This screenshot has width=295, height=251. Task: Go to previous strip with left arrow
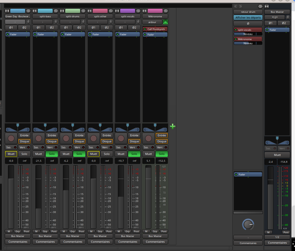236,6
